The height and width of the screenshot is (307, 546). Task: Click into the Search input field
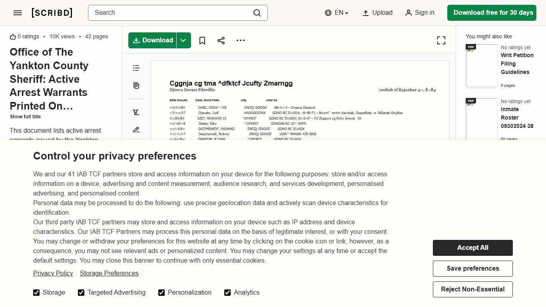coord(170,13)
